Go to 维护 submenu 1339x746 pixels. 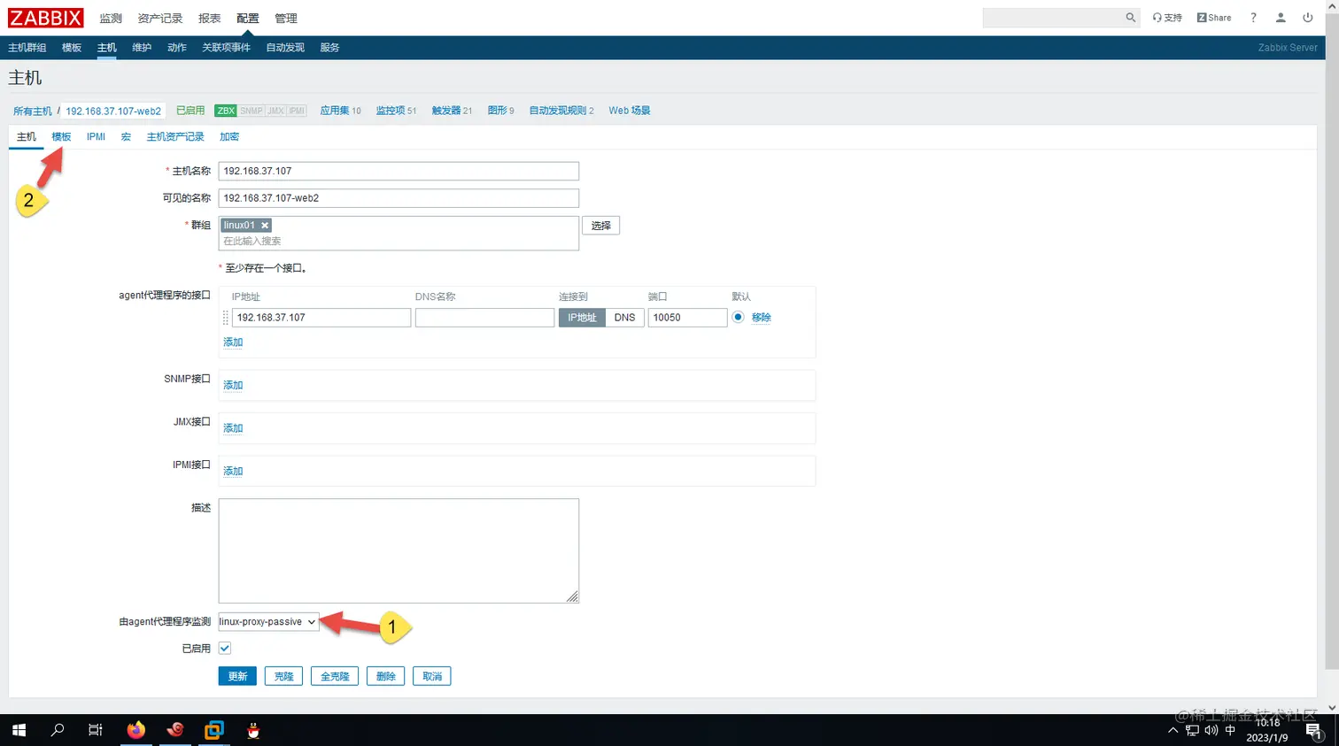pos(142,48)
